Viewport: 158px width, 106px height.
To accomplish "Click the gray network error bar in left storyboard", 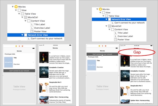I will click(x=19, y=71).
